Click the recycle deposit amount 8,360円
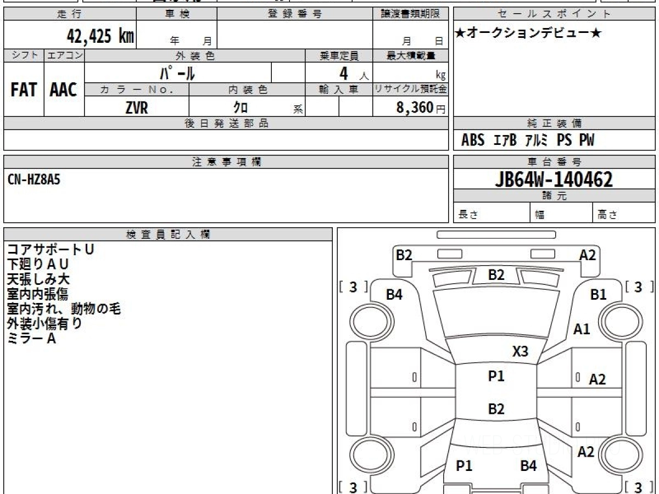Image resolution: width=659 pixels, height=494 pixels. click(421, 108)
